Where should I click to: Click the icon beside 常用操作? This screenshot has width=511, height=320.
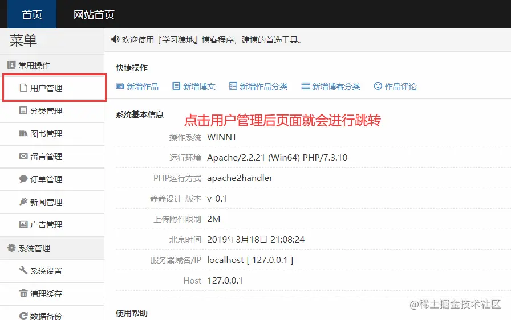11,65
